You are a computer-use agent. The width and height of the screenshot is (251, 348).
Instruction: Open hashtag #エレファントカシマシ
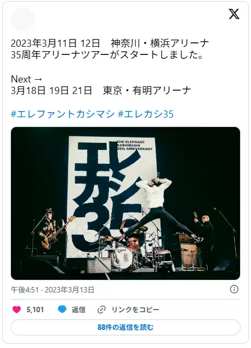point(62,114)
